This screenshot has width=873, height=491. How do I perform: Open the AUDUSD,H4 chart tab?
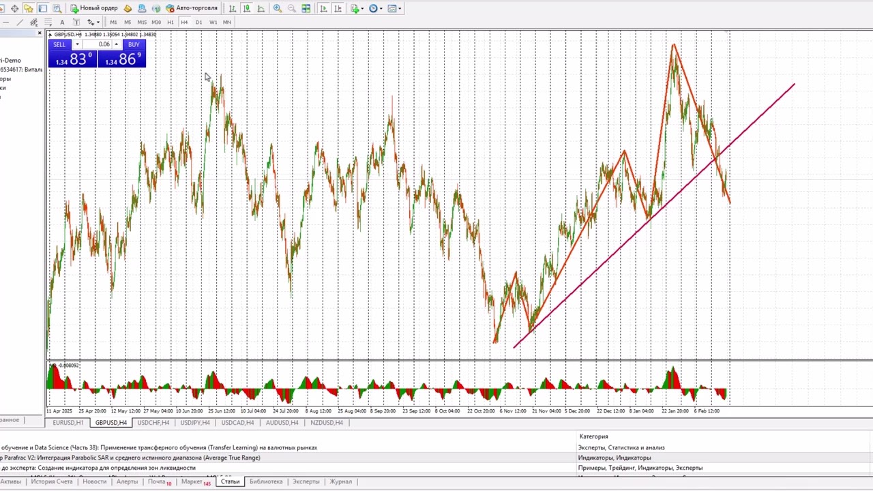(x=282, y=423)
